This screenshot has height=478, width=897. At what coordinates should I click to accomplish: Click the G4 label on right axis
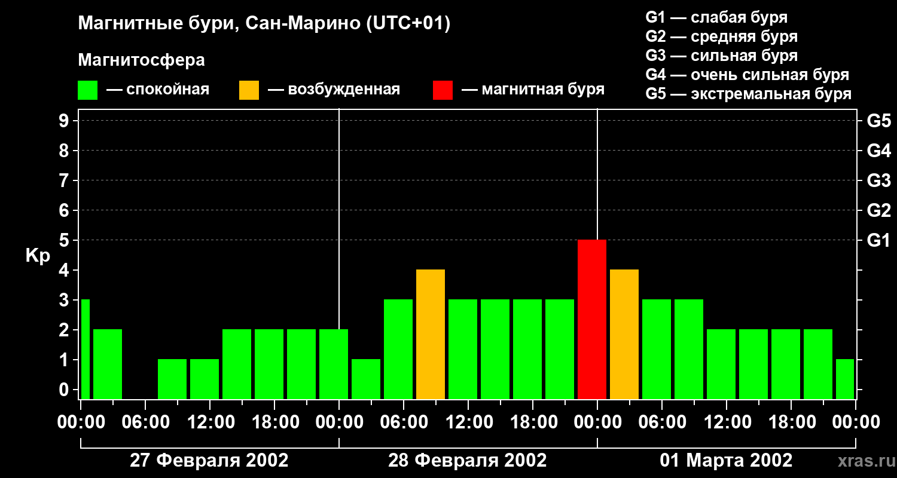click(878, 151)
